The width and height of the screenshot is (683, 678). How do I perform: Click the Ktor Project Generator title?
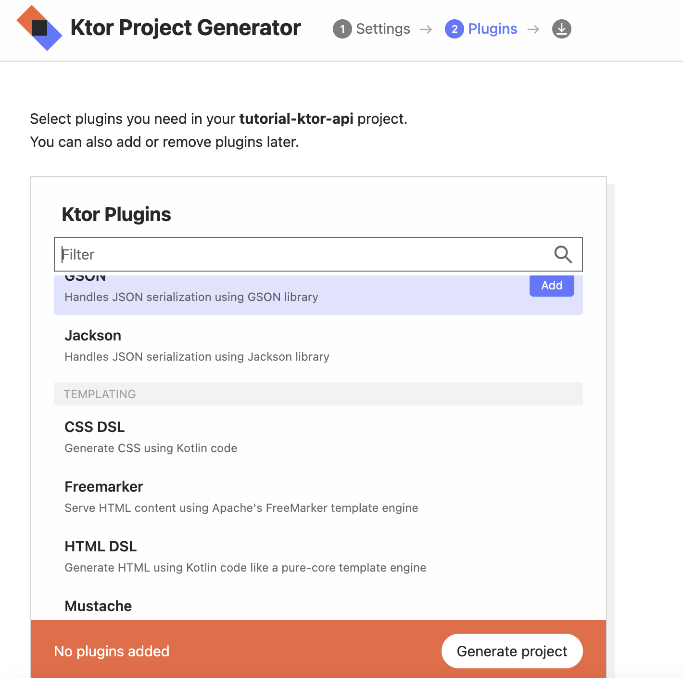(186, 27)
